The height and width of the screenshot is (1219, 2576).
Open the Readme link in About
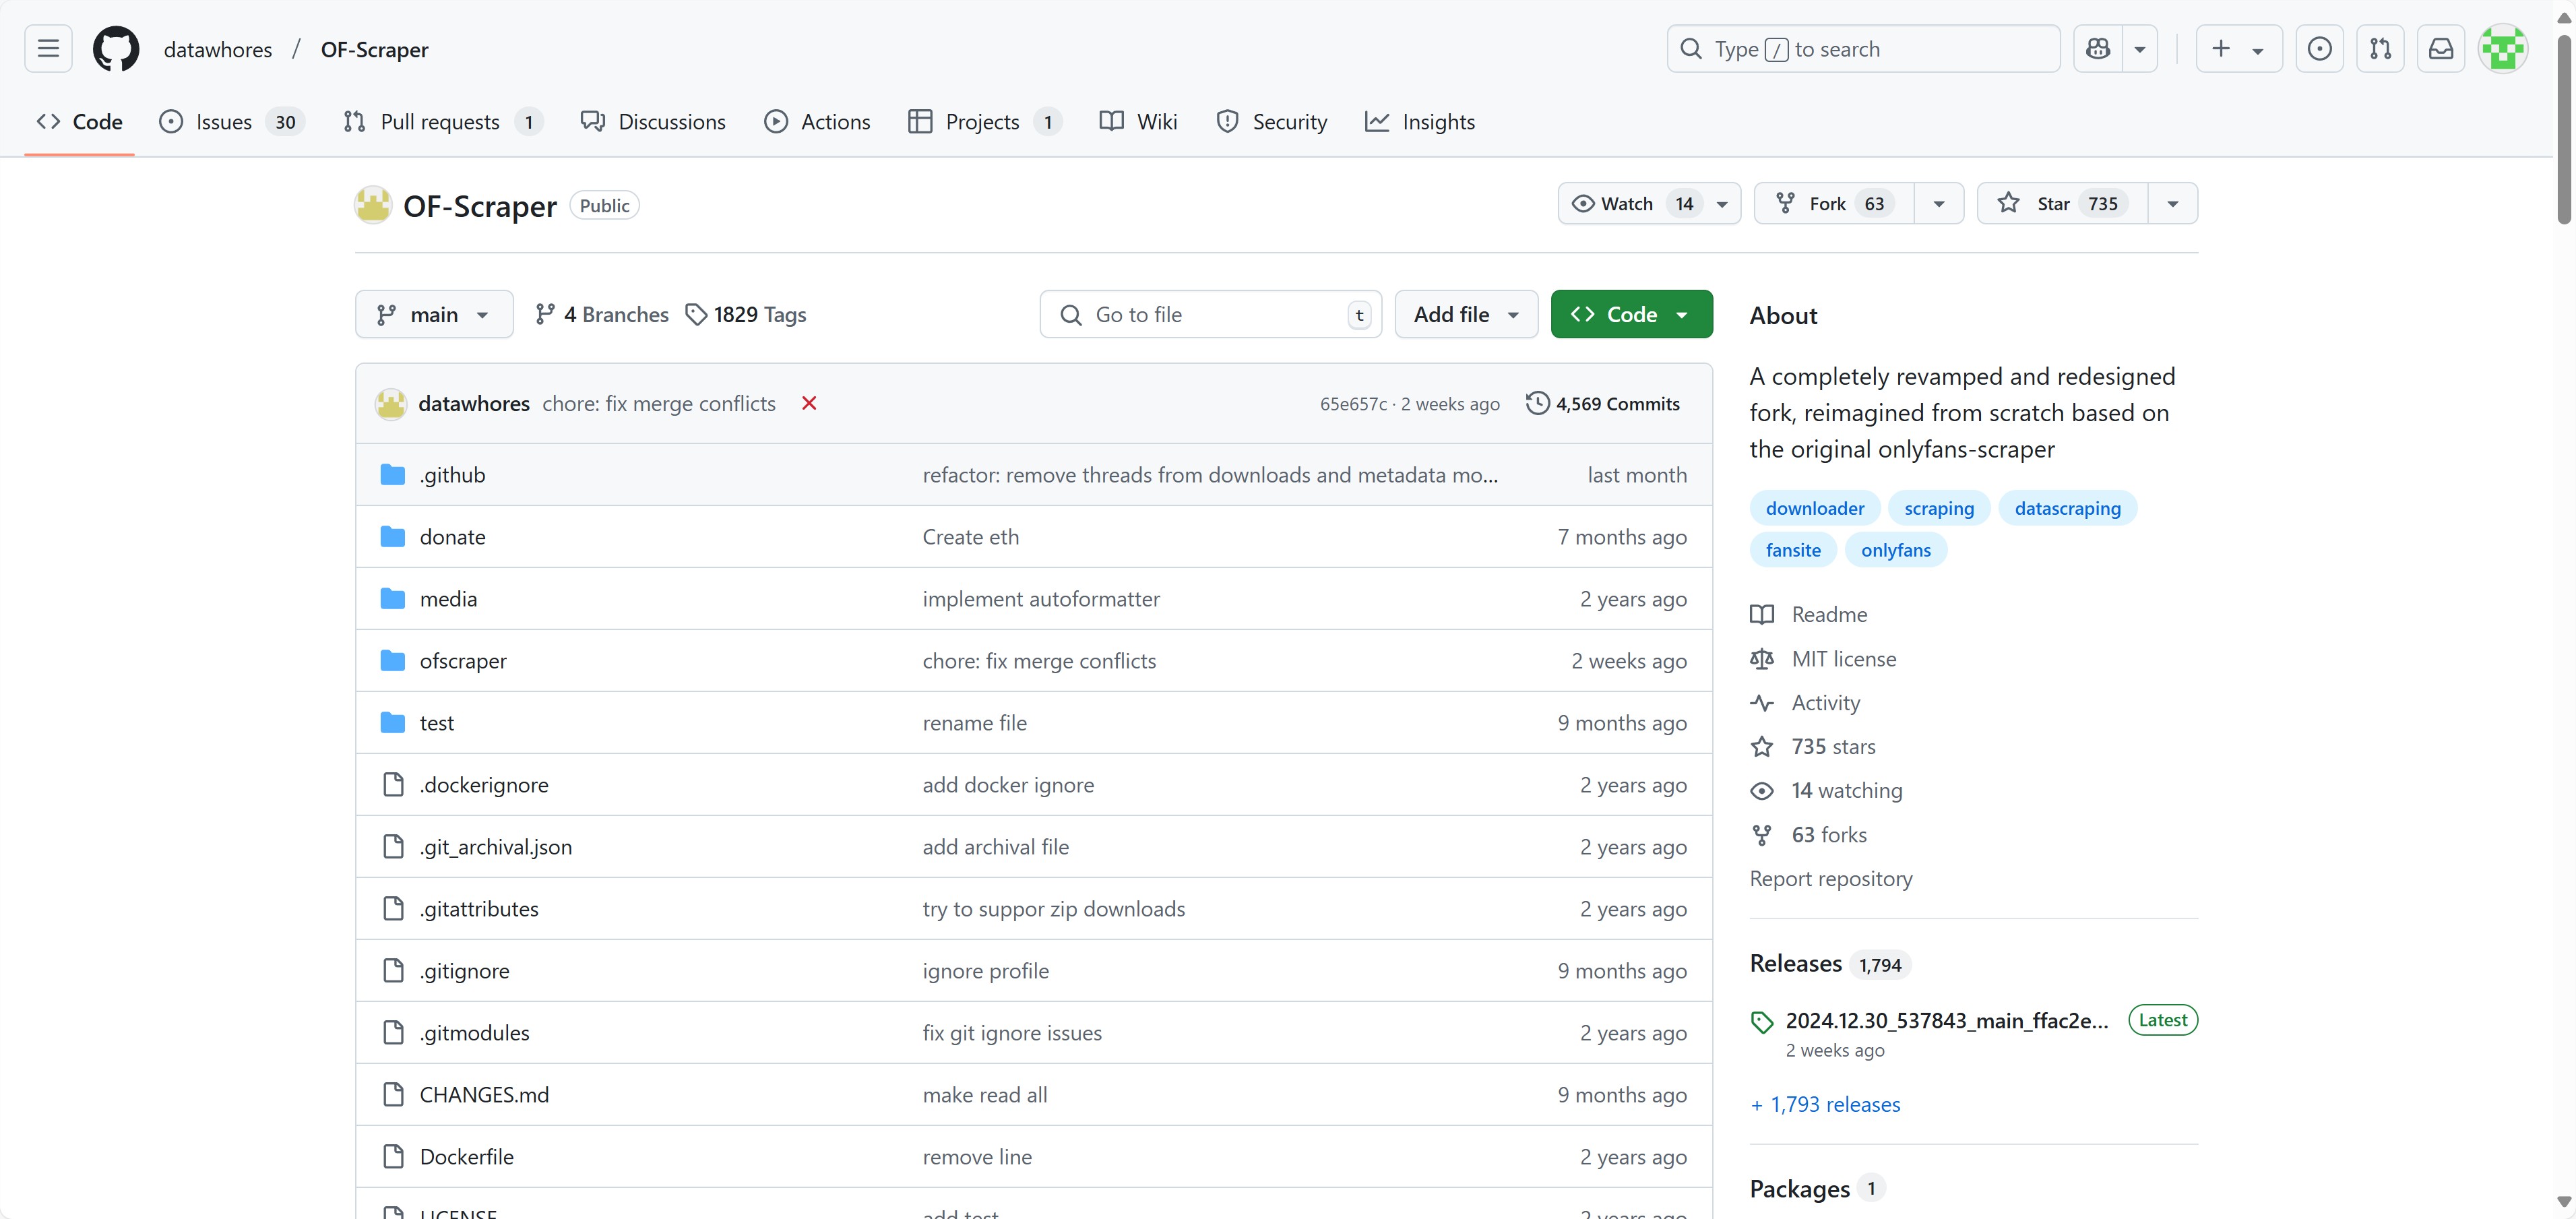click(1829, 614)
